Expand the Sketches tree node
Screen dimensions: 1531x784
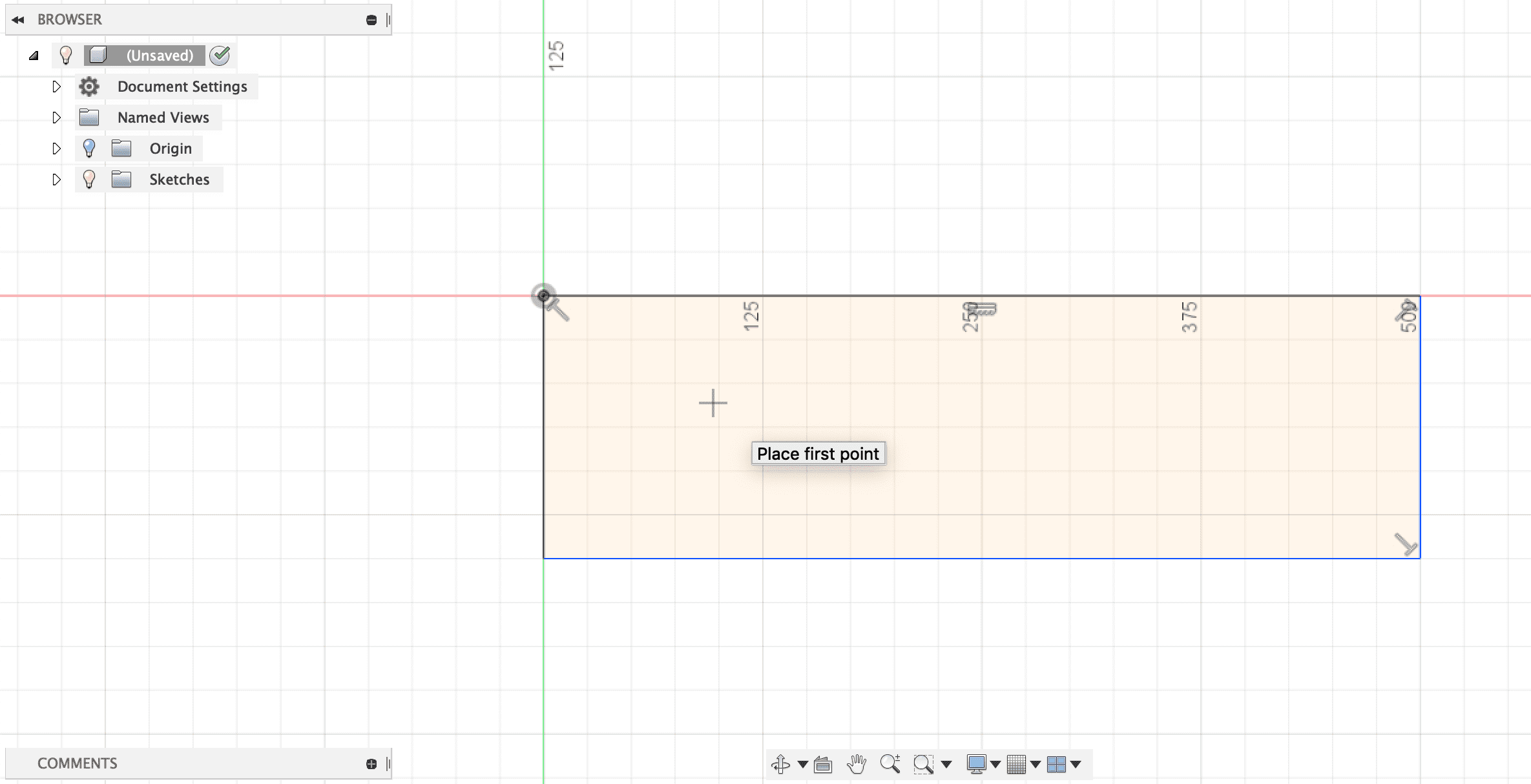click(x=57, y=180)
